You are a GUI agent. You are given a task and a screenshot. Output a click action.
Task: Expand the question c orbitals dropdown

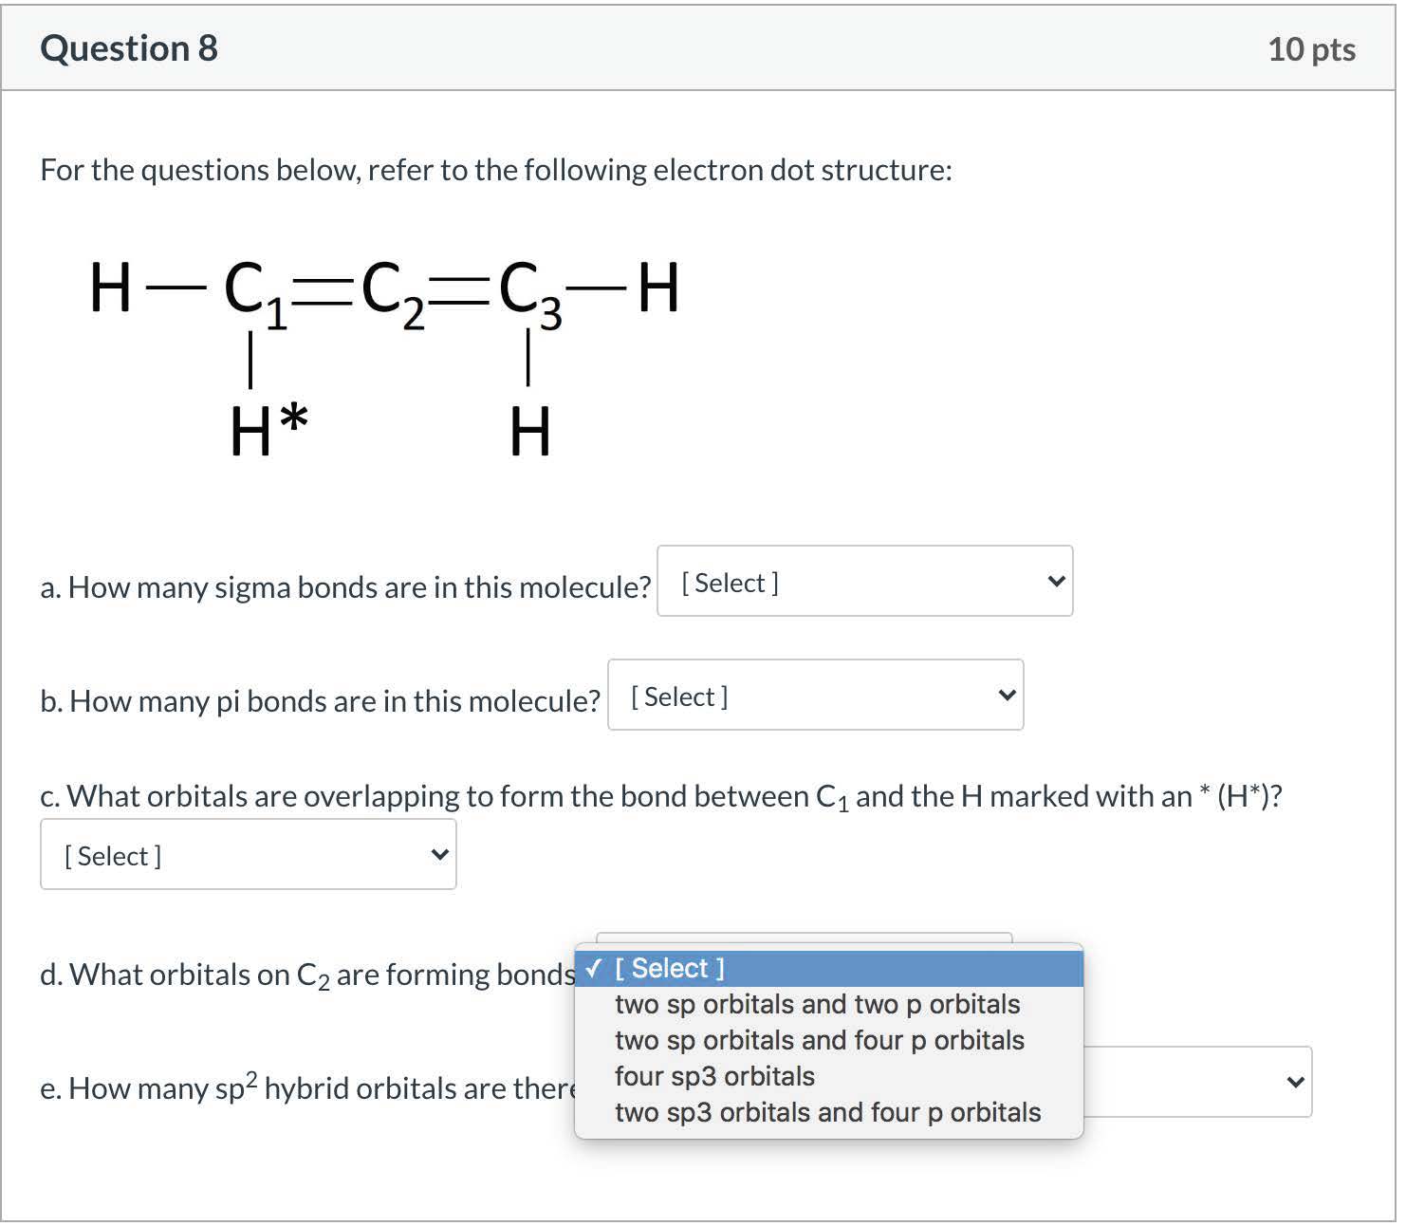click(248, 855)
